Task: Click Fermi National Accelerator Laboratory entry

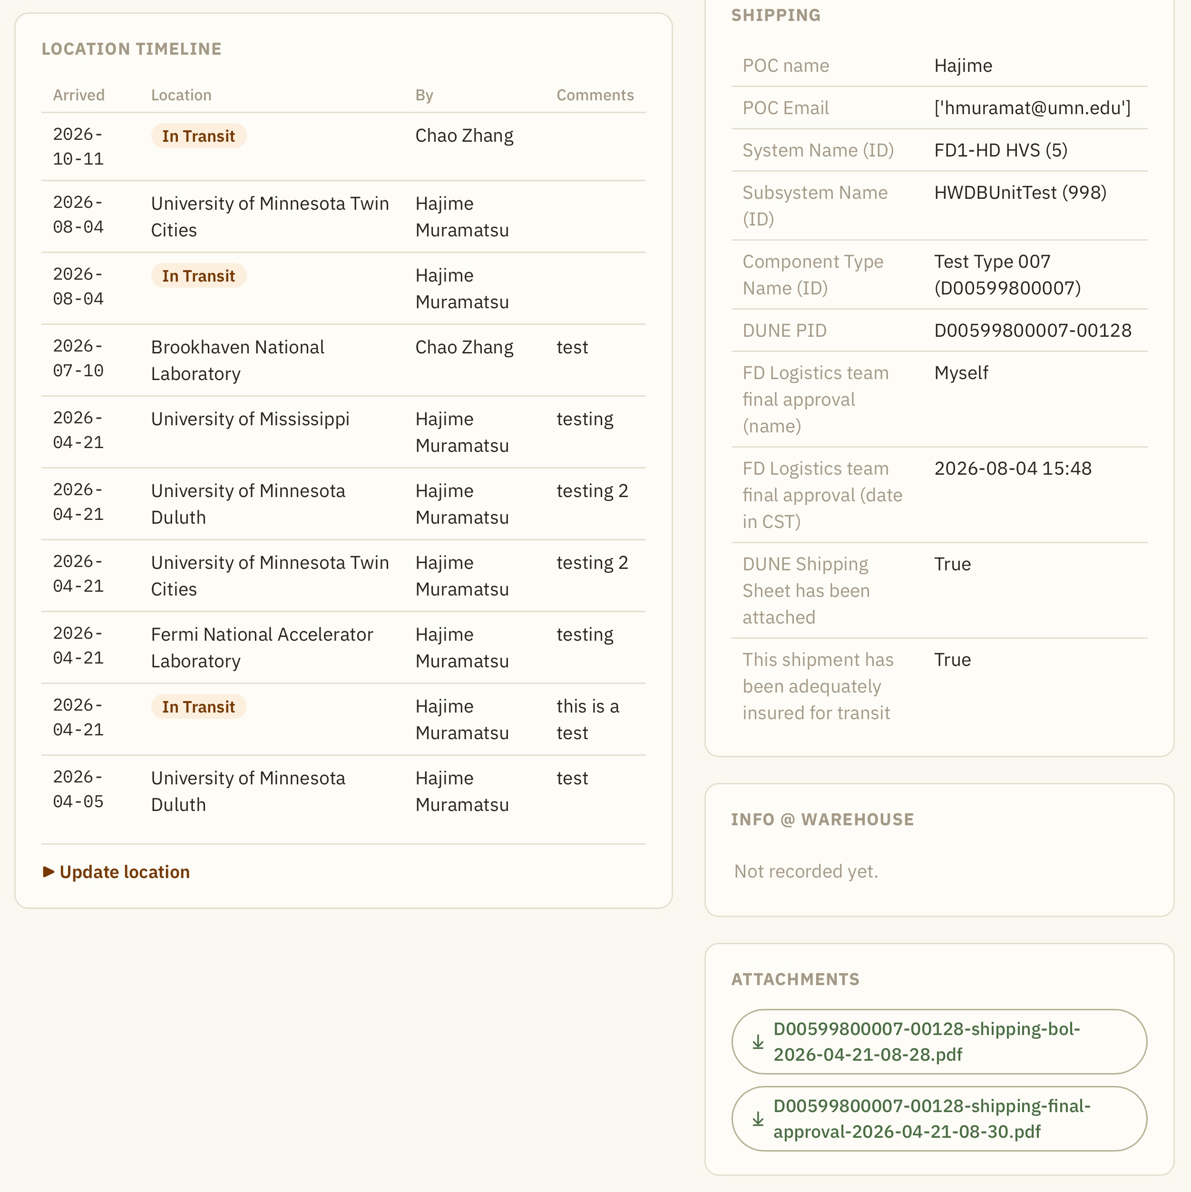Action: (x=262, y=648)
